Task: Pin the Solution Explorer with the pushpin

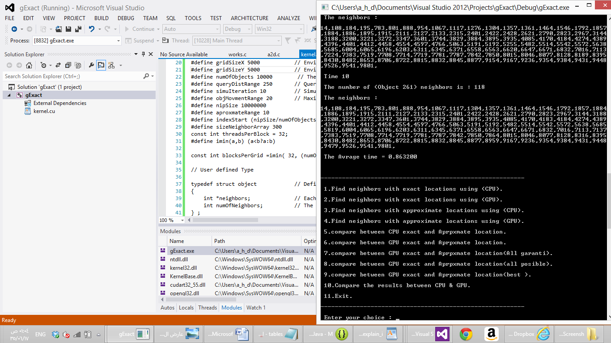Action: pyautogui.click(x=144, y=54)
